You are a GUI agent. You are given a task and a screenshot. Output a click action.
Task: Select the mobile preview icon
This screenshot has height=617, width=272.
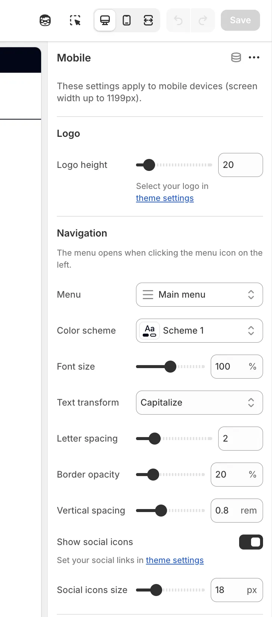[x=127, y=20]
